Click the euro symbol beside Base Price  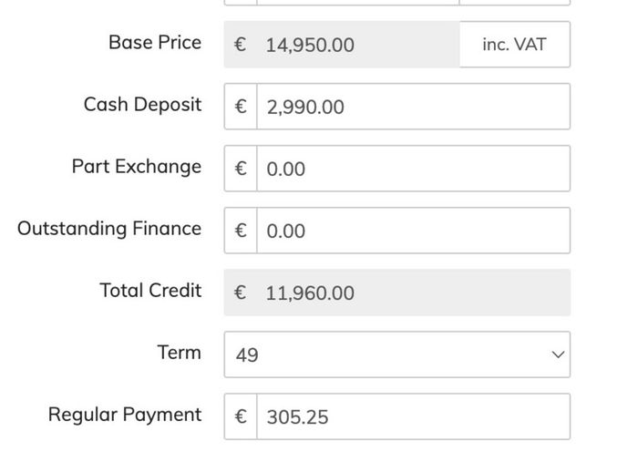pos(240,45)
